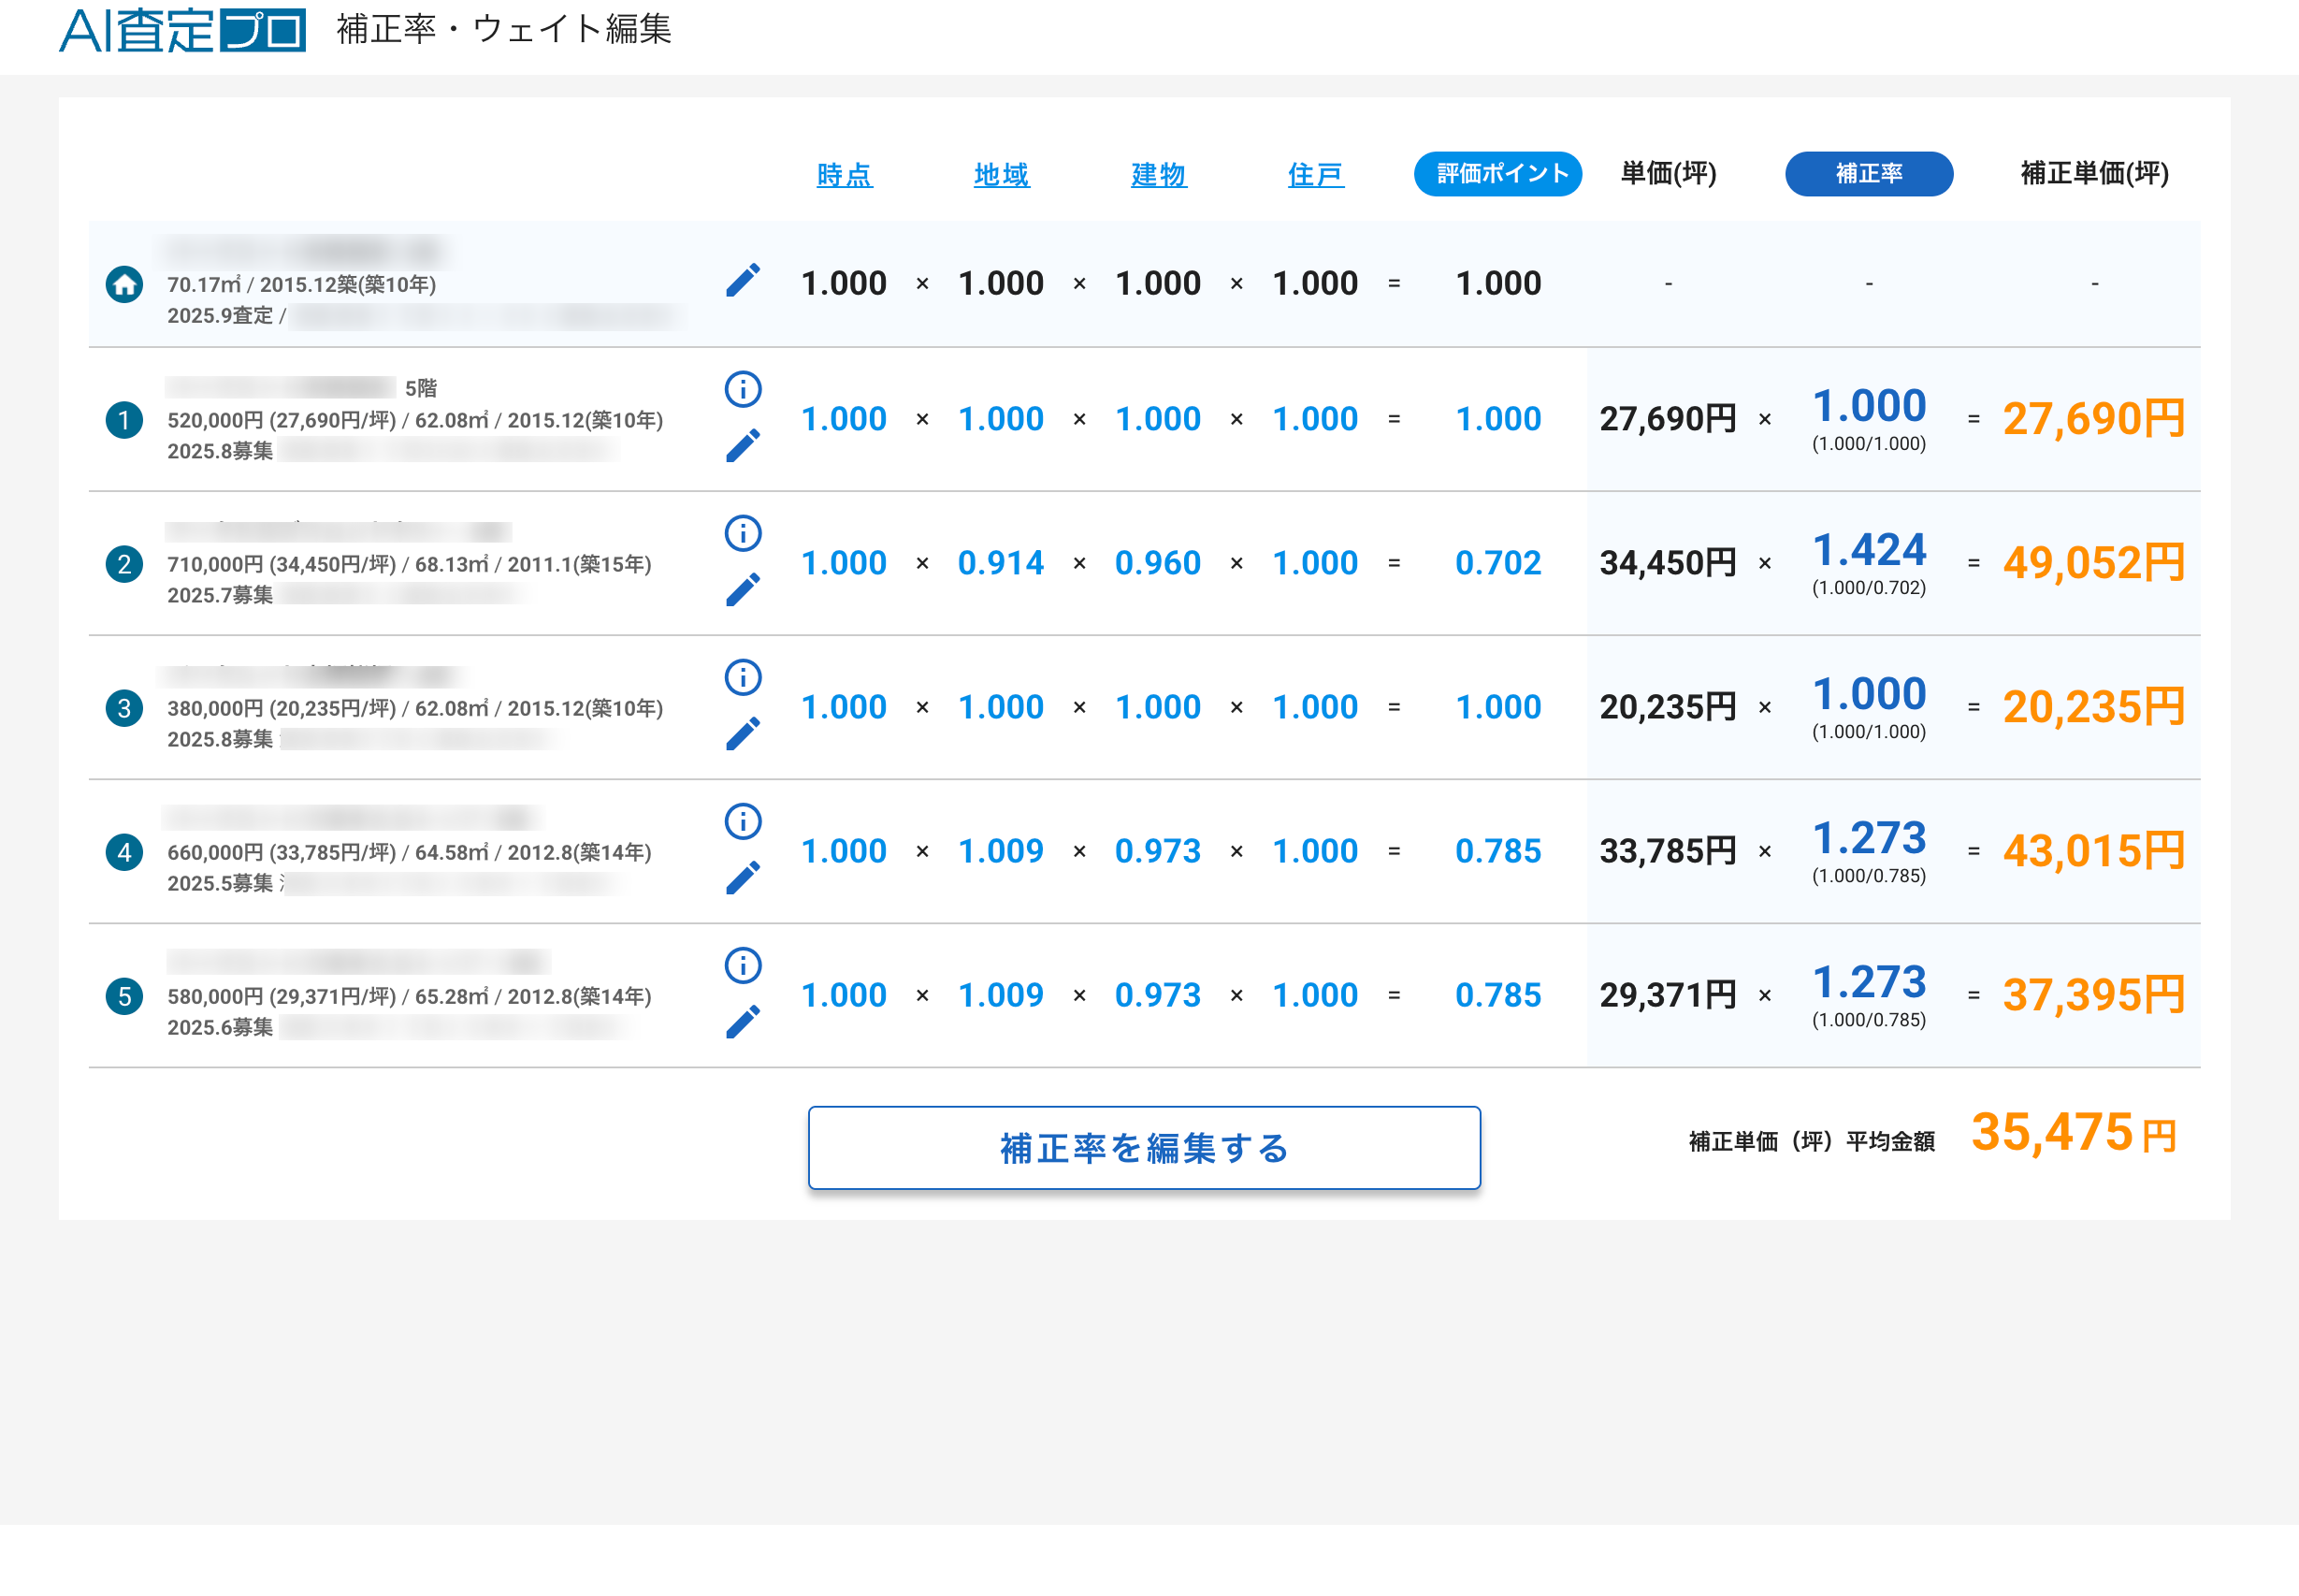Viewport: 2299px width, 1596px height.
Task: Open the 地域 column header link
Action: tap(1001, 175)
